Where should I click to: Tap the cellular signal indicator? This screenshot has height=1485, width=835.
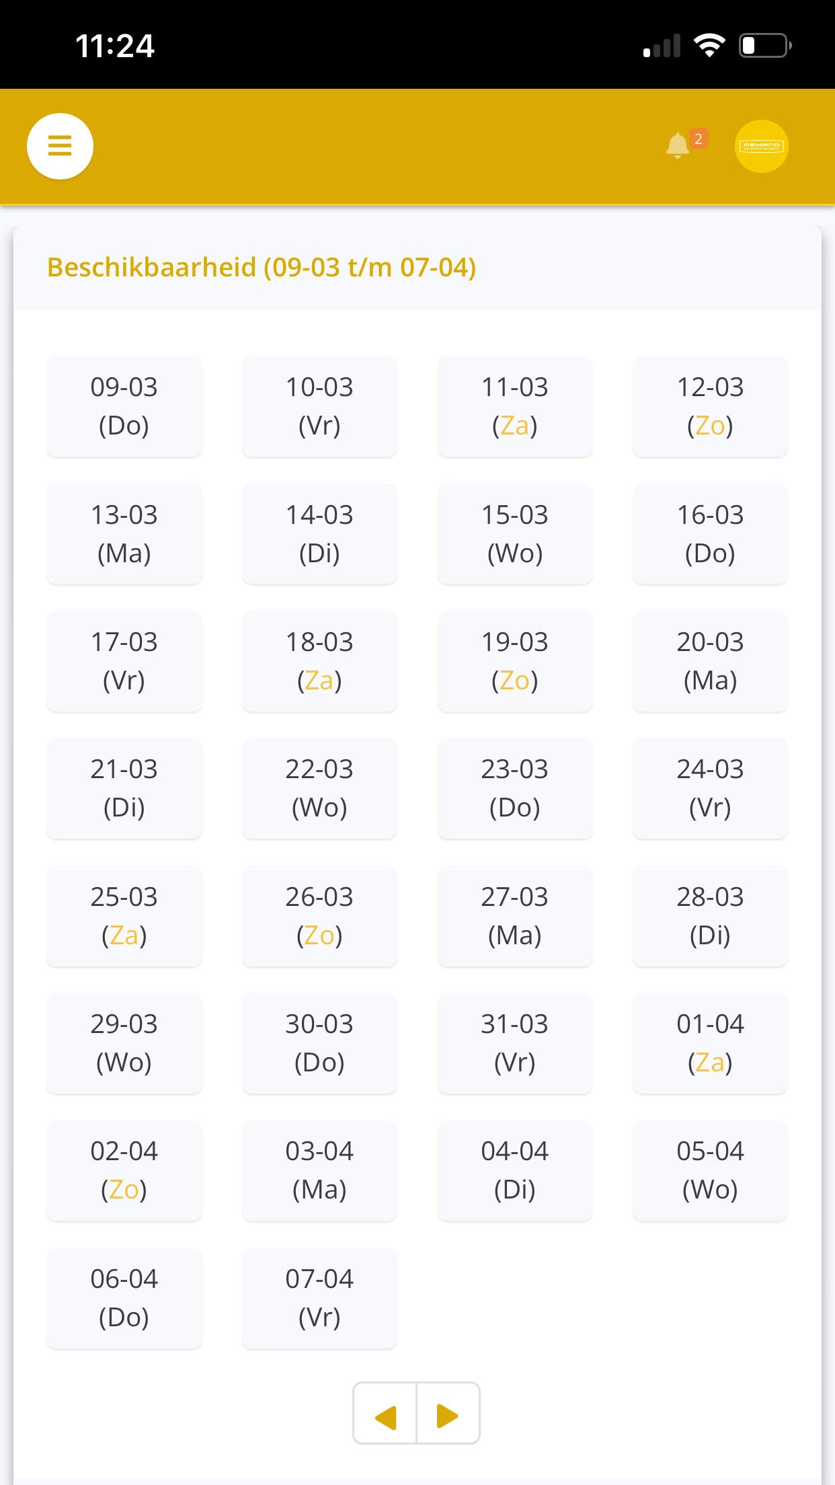[662, 46]
